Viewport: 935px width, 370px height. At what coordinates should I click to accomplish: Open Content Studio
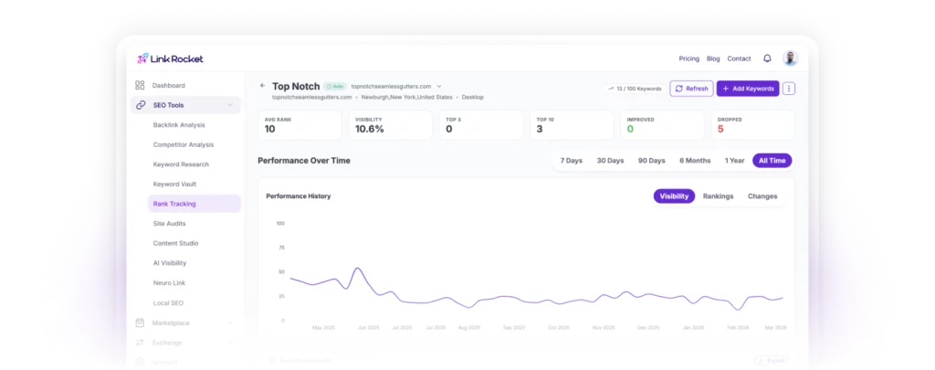pos(176,243)
